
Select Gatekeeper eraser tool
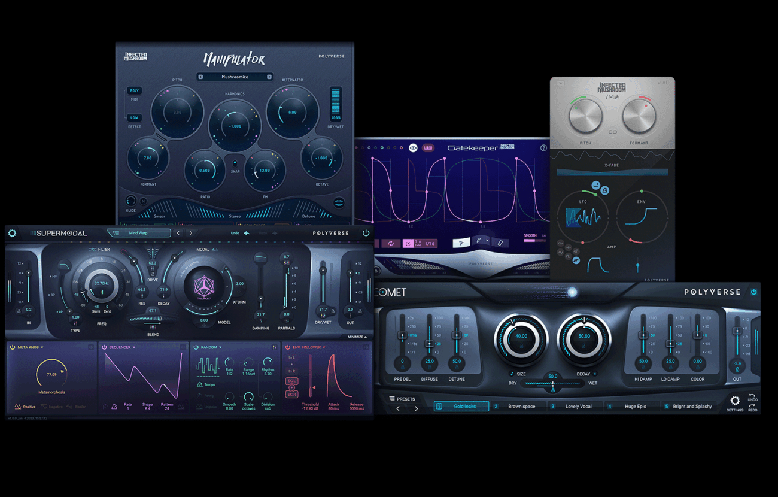pos(500,243)
